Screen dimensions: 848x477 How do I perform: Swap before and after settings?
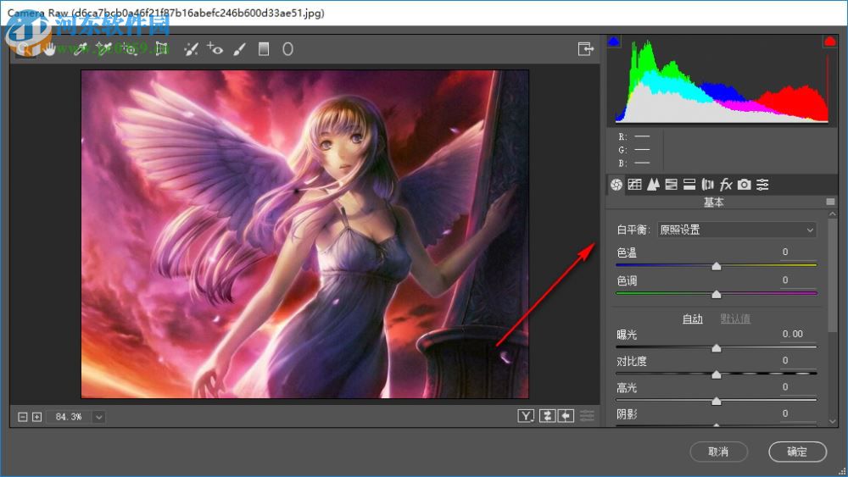(x=547, y=415)
